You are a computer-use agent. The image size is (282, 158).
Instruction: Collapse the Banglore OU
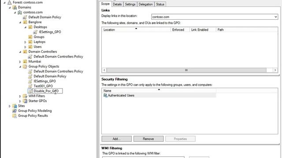20,22
